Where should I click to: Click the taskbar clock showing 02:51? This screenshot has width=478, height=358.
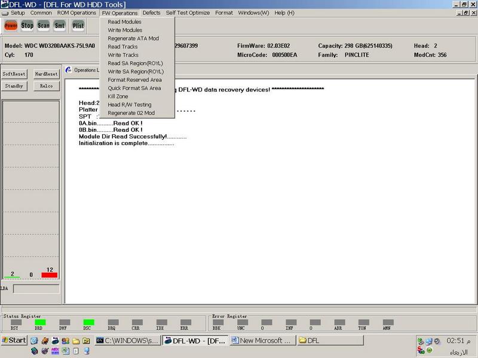tap(458, 341)
